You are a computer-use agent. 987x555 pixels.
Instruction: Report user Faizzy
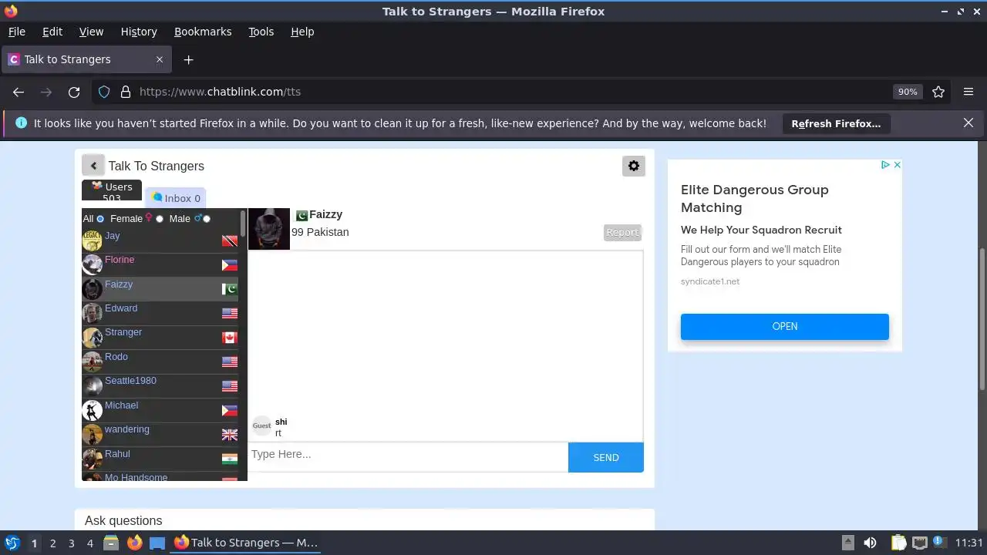[x=622, y=232]
